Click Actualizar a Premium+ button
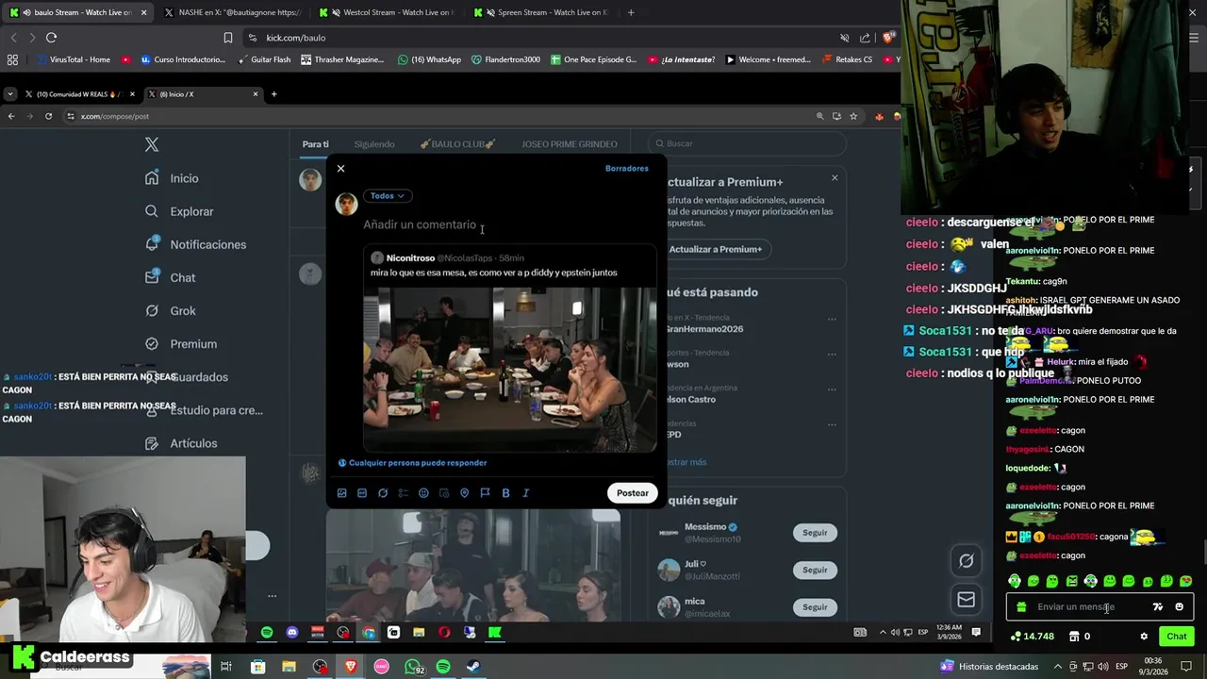1207x679 pixels. [x=715, y=249]
